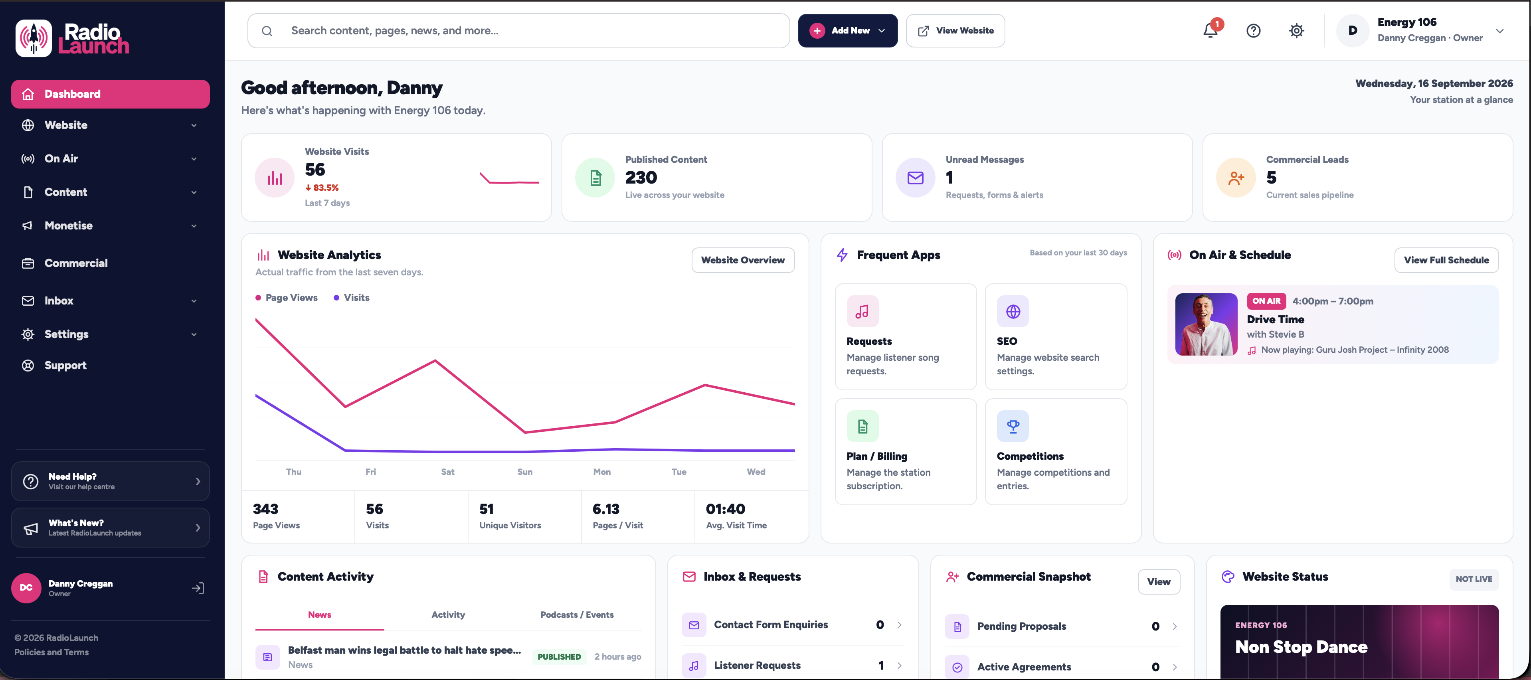Click the ON AIR badge
Image resolution: width=1531 pixels, height=680 pixels.
coord(1266,301)
